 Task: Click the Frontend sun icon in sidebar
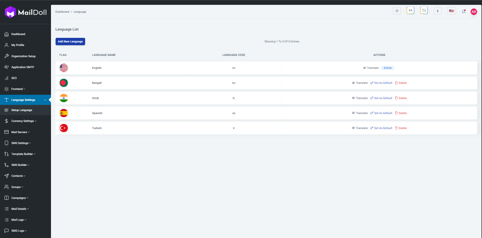coord(7,89)
